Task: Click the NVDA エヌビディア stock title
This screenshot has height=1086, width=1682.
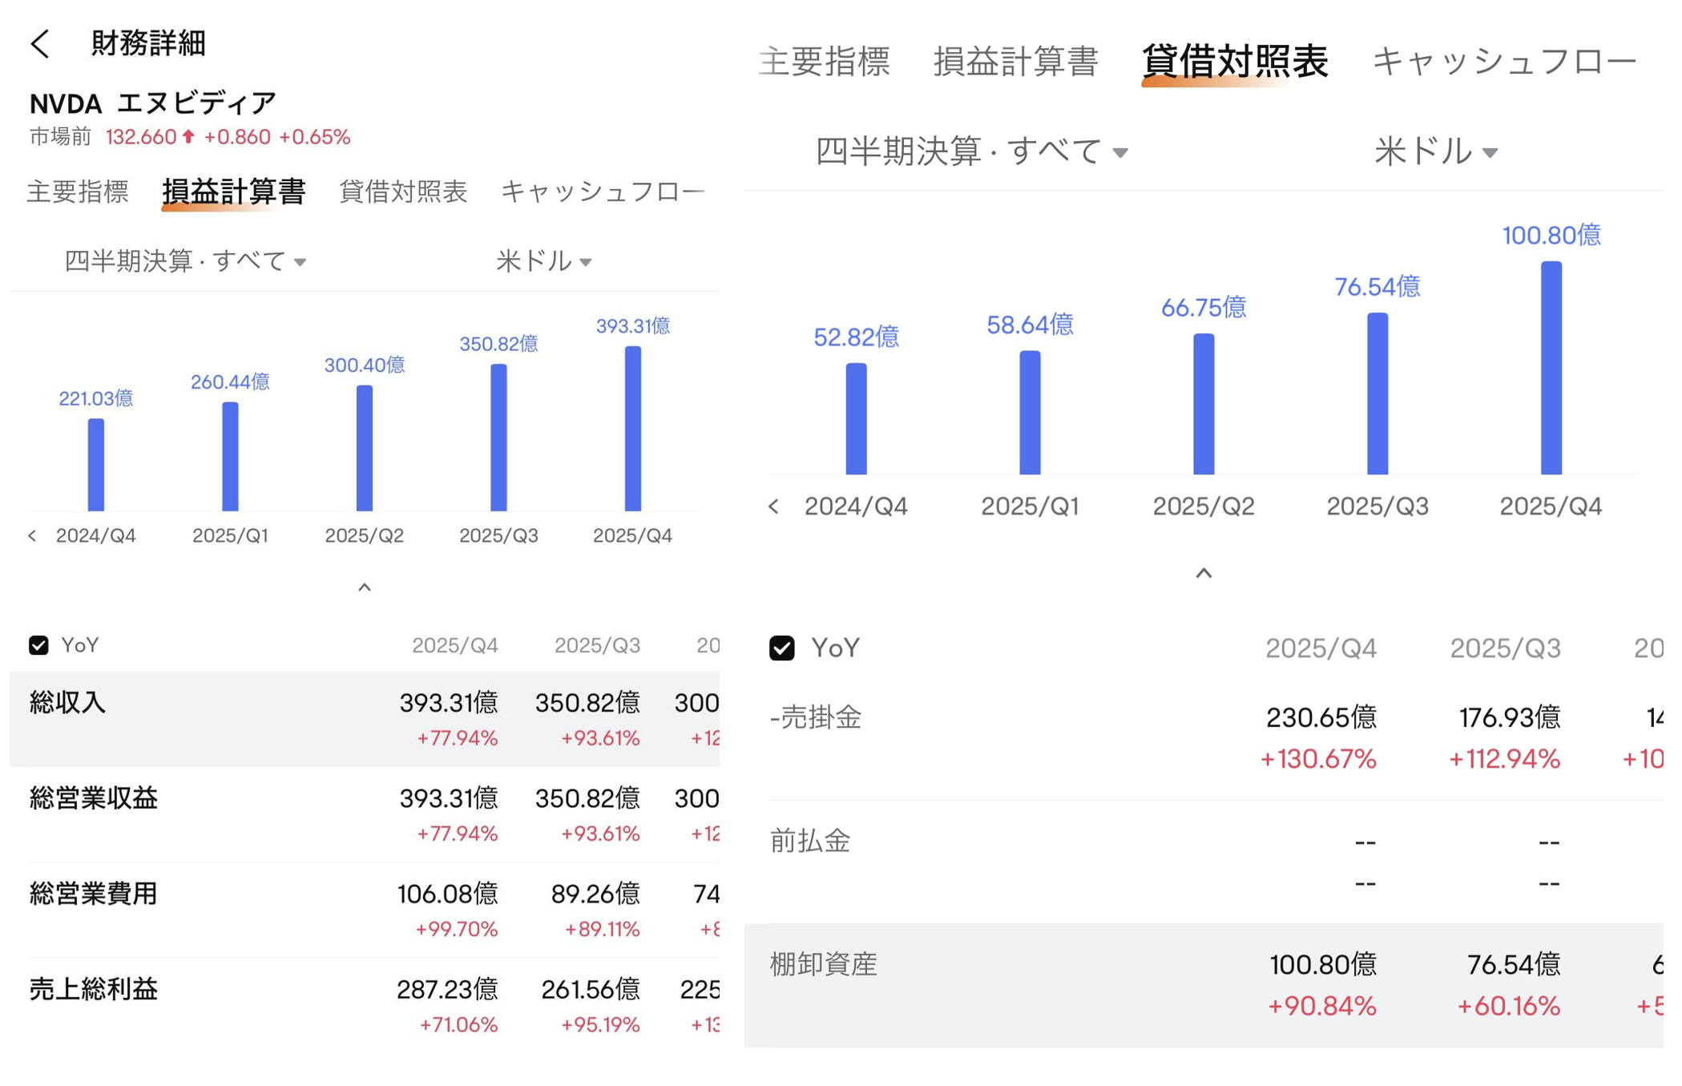Action: pyautogui.click(x=153, y=103)
